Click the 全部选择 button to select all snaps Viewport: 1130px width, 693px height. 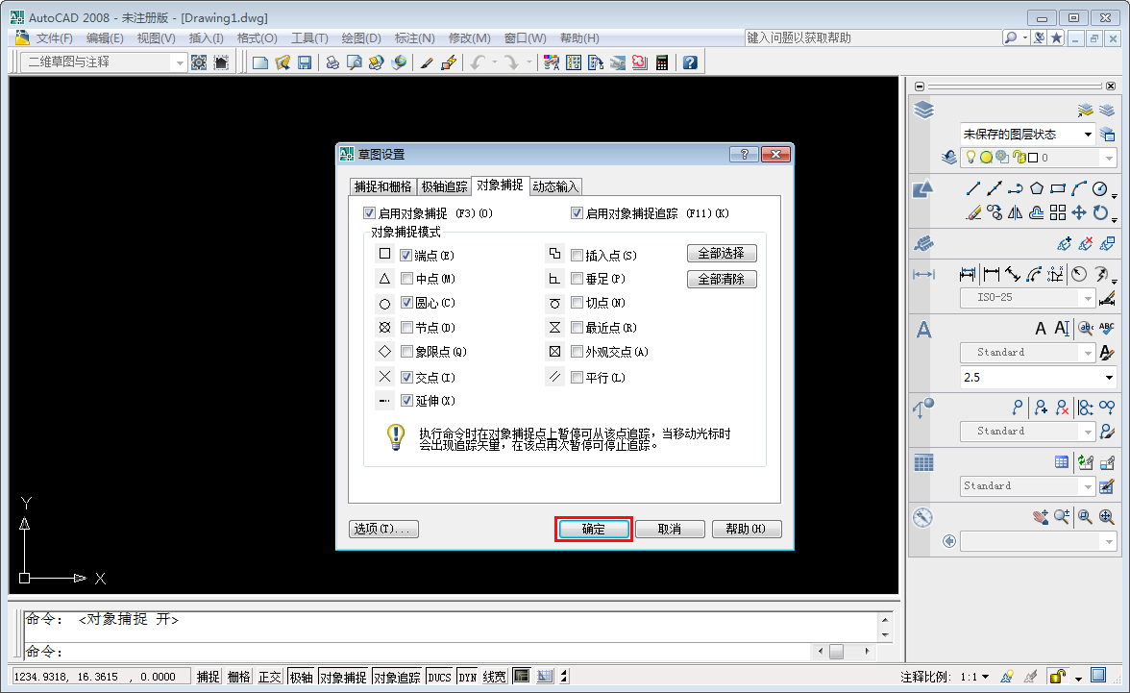click(722, 253)
